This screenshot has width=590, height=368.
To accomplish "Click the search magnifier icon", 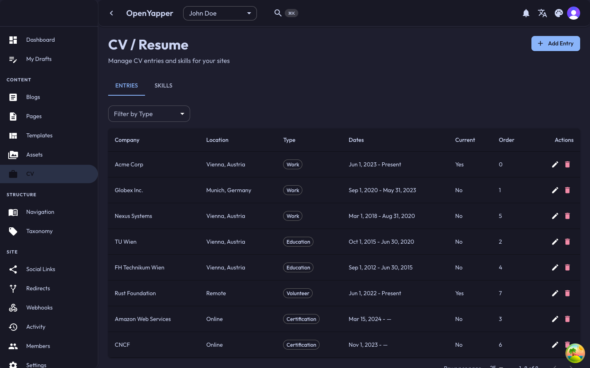I will tap(278, 13).
